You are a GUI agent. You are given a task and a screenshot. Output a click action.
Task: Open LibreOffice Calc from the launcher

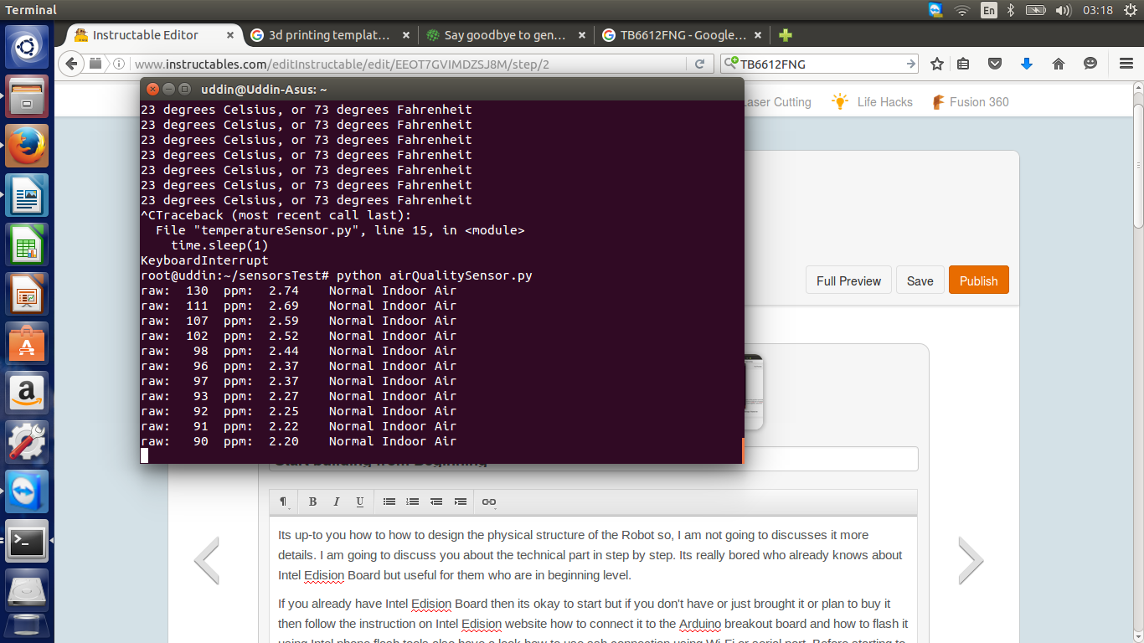click(x=27, y=244)
